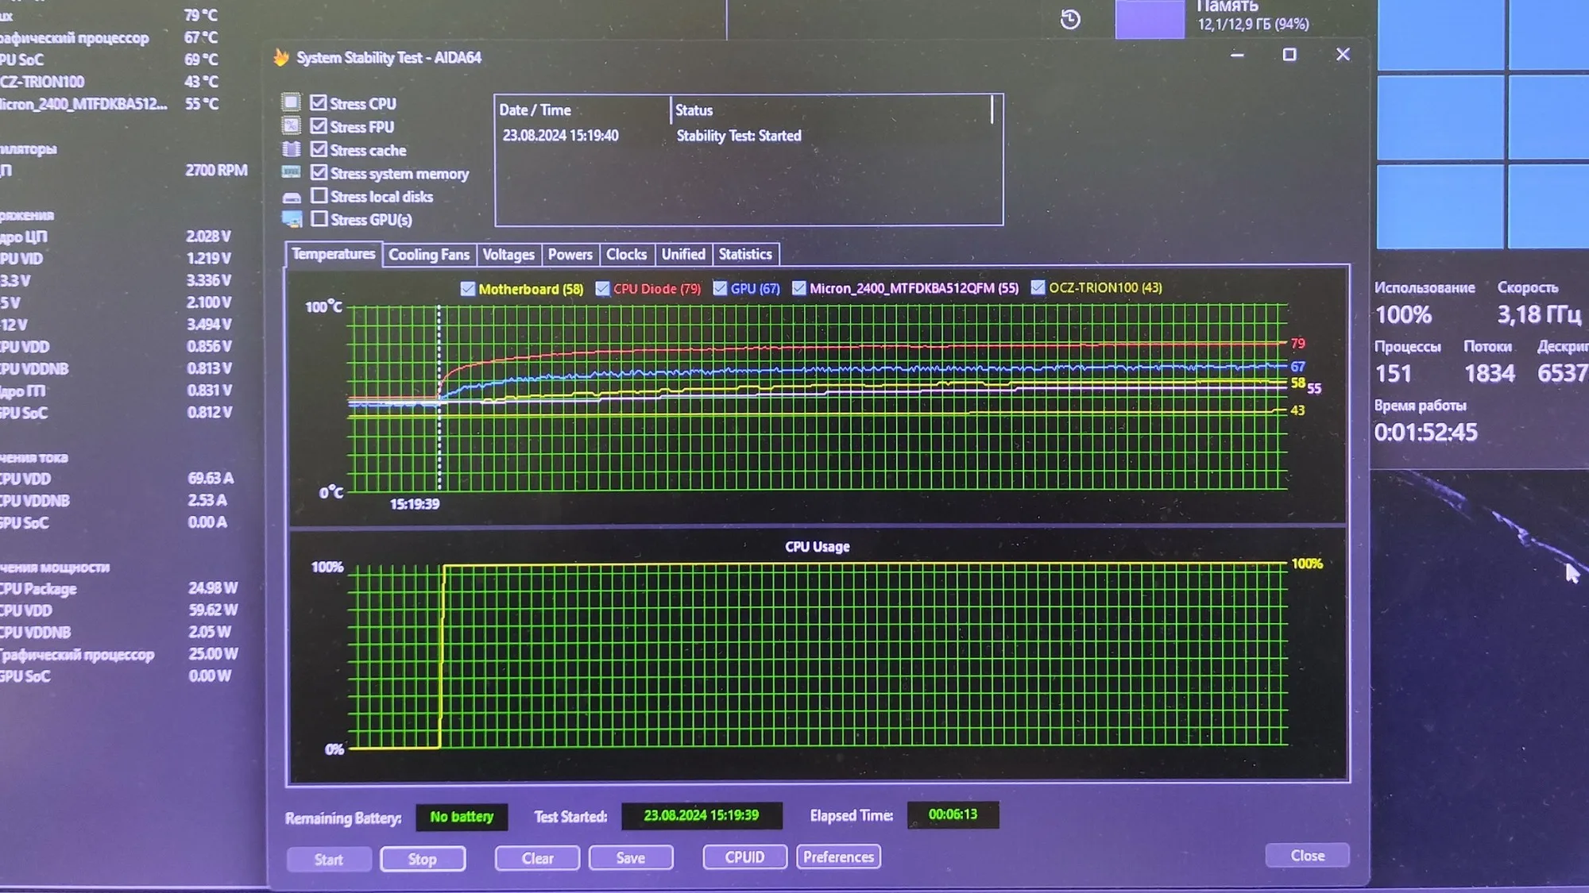The width and height of the screenshot is (1589, 893).
Task: Hide the CPU Diode graph line
Action: [x=602, y=288]
